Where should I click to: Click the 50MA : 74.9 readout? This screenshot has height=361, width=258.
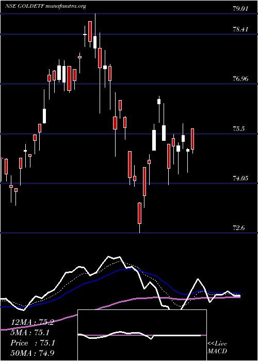click(33, 353)
